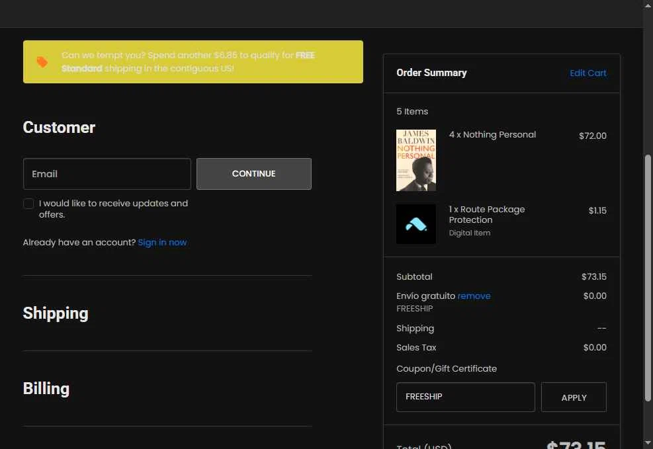Viewport: 653px width, 449px height.
Task: Click the Shipping section heading
Action: click(x=56, y=313)
